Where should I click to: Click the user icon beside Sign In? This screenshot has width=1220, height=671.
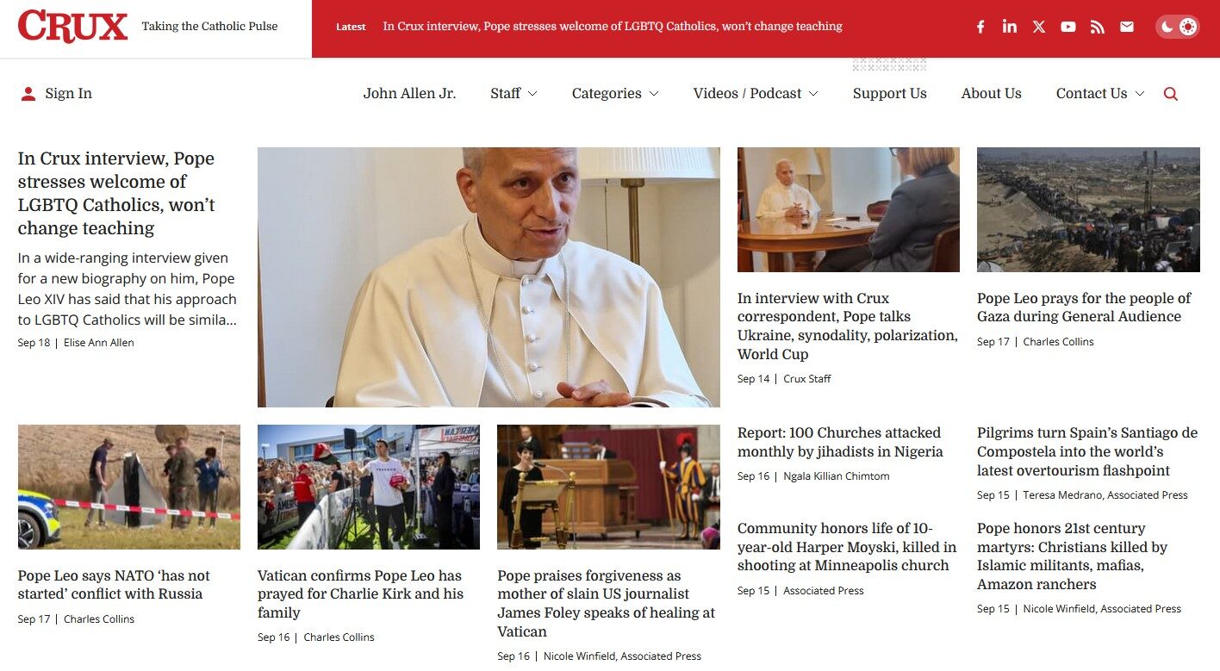[x=28, y=94]
